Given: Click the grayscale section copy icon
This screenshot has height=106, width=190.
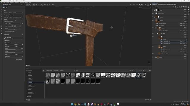Looking at the screenshot, I should 22,35.
